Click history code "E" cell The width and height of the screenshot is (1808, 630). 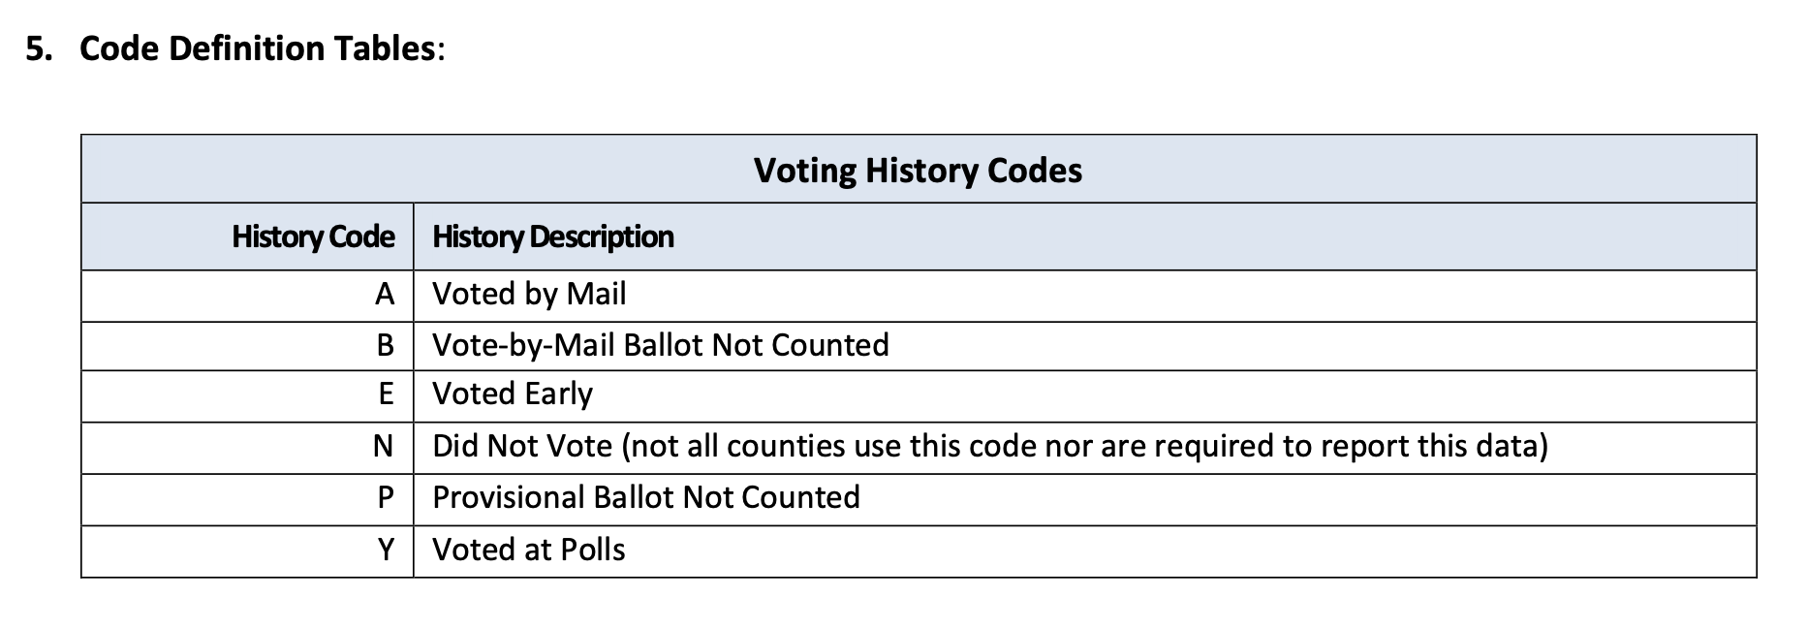386,394
